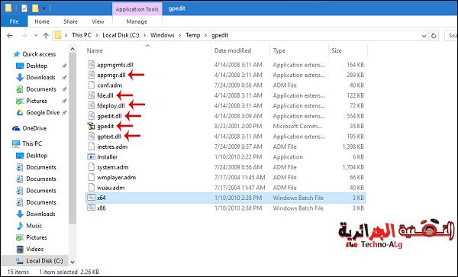Click 'This PC' in address bar
The width and height of the screenshot is (458, 277).
pyautogui.click(x=82, y=35)
